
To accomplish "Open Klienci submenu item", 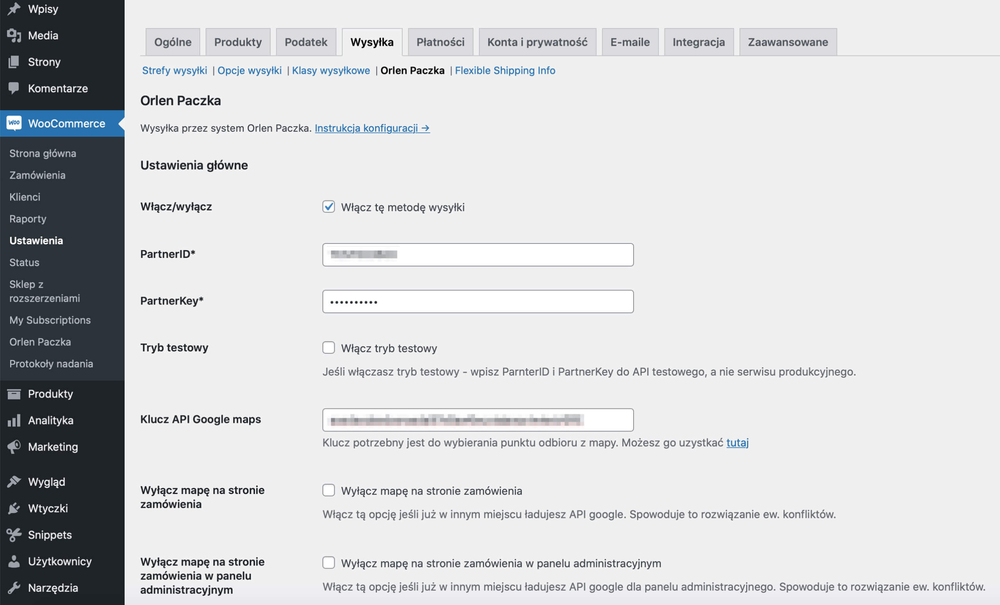I will 25,197.
